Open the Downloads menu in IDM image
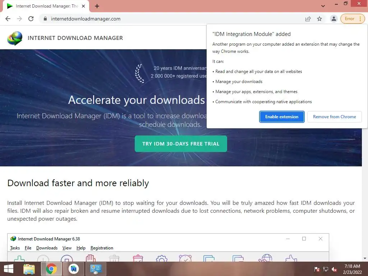368x276 pixels. (x=47, y=248)
